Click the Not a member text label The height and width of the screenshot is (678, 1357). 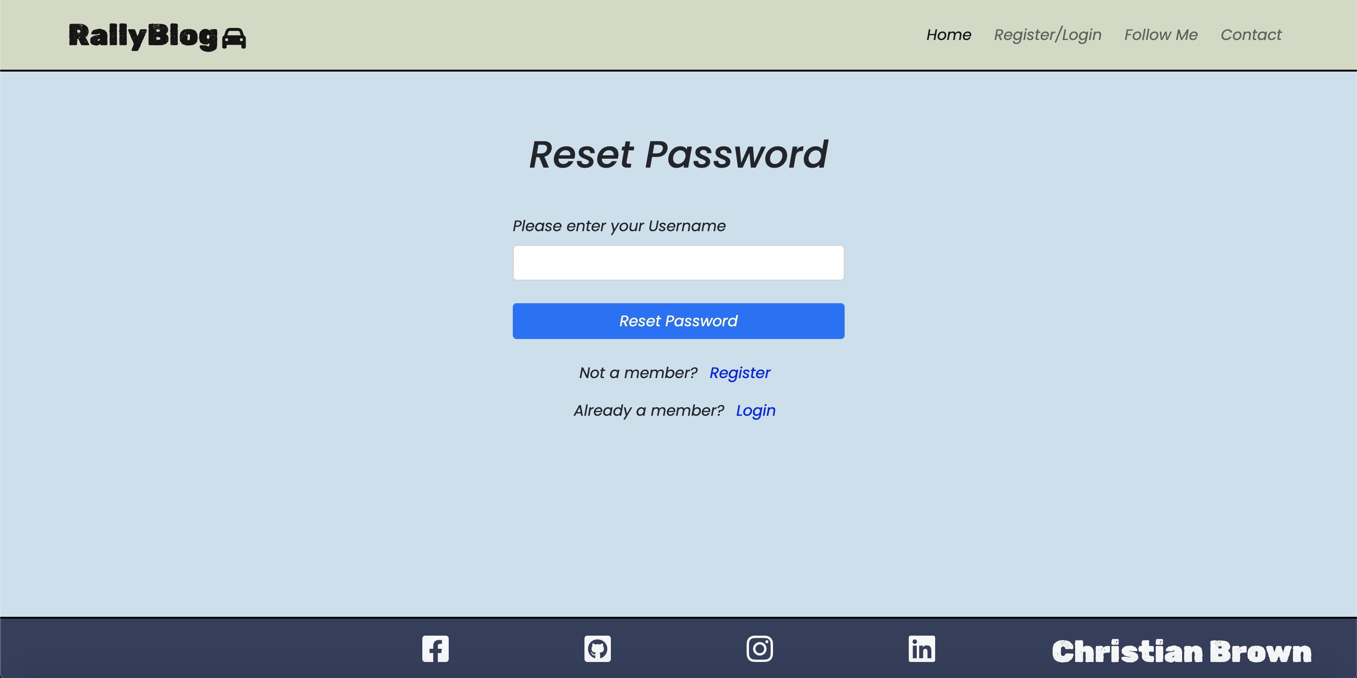click(638, 372)
